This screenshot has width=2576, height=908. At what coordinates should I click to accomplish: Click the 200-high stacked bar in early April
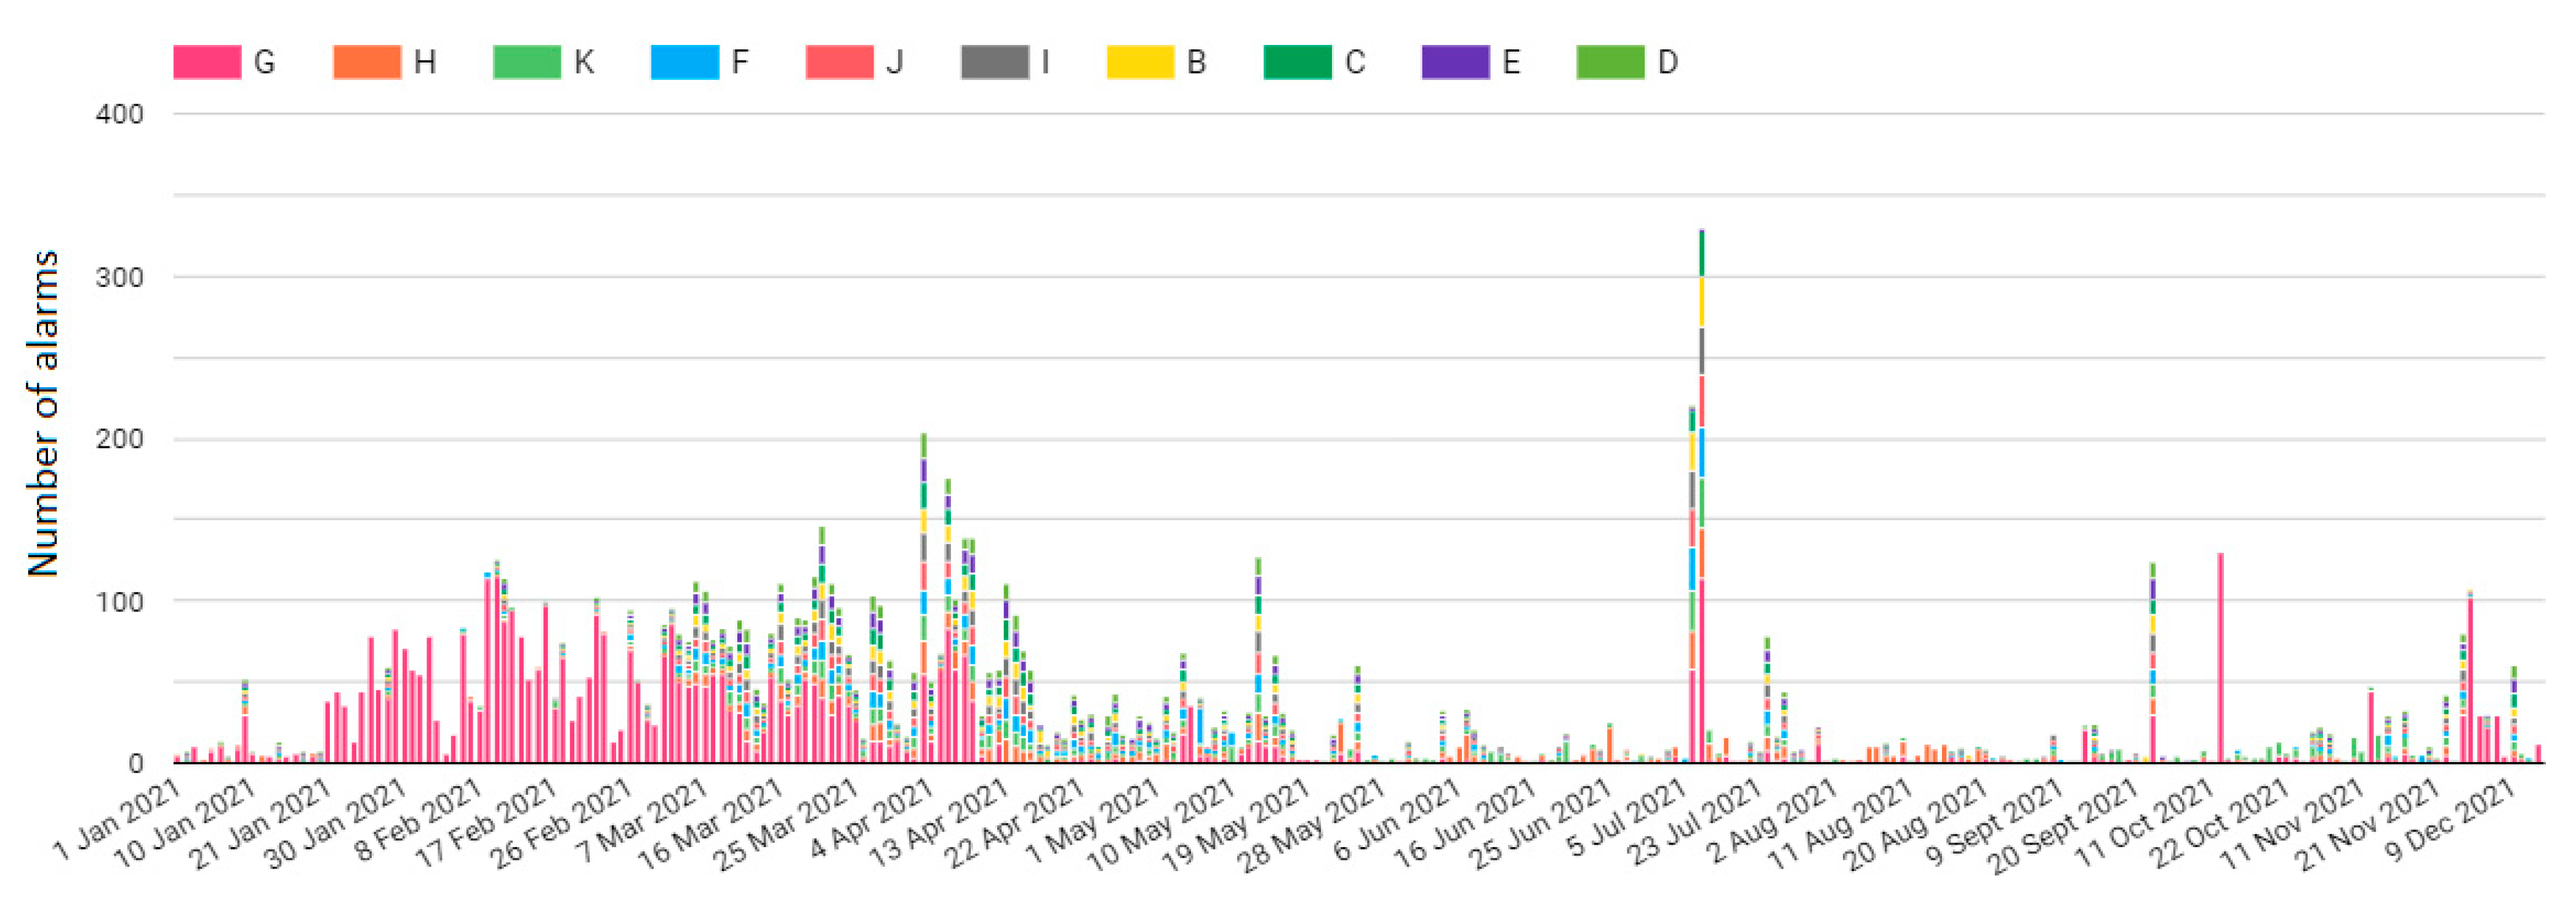pyautogui.click(x=924, y=600)
